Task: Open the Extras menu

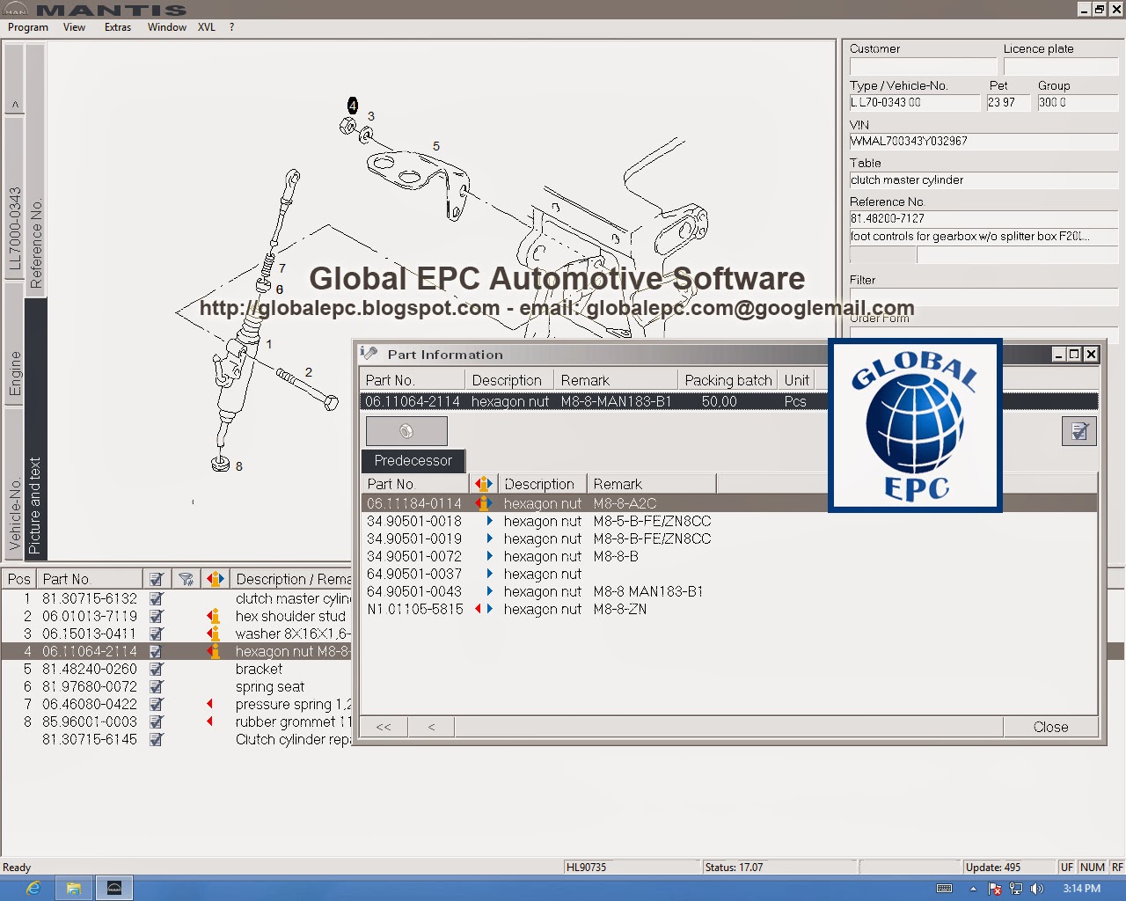Action: tap(118, 27)
